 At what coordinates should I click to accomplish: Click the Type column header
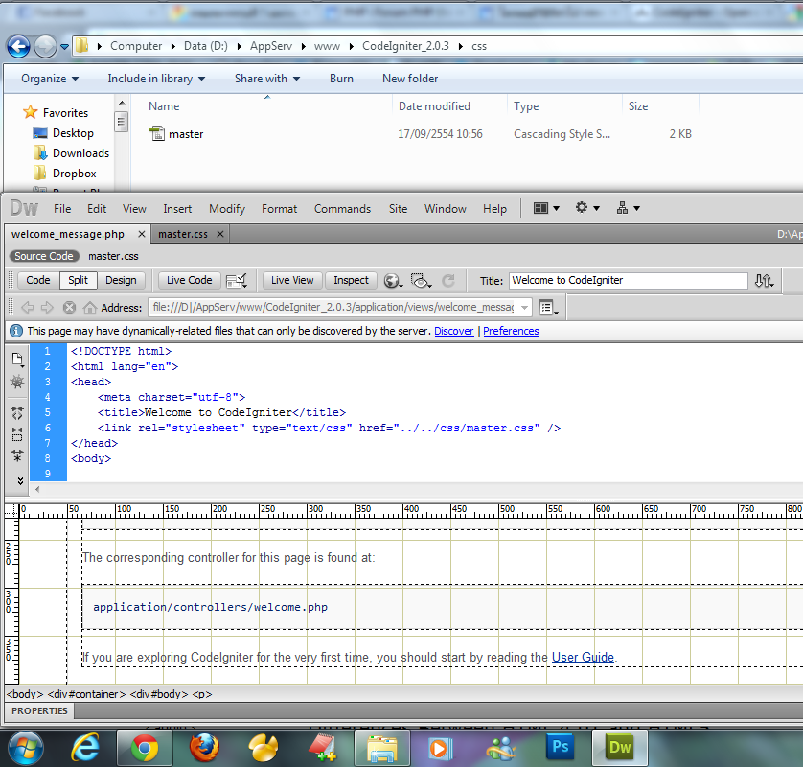click(526, 106)
